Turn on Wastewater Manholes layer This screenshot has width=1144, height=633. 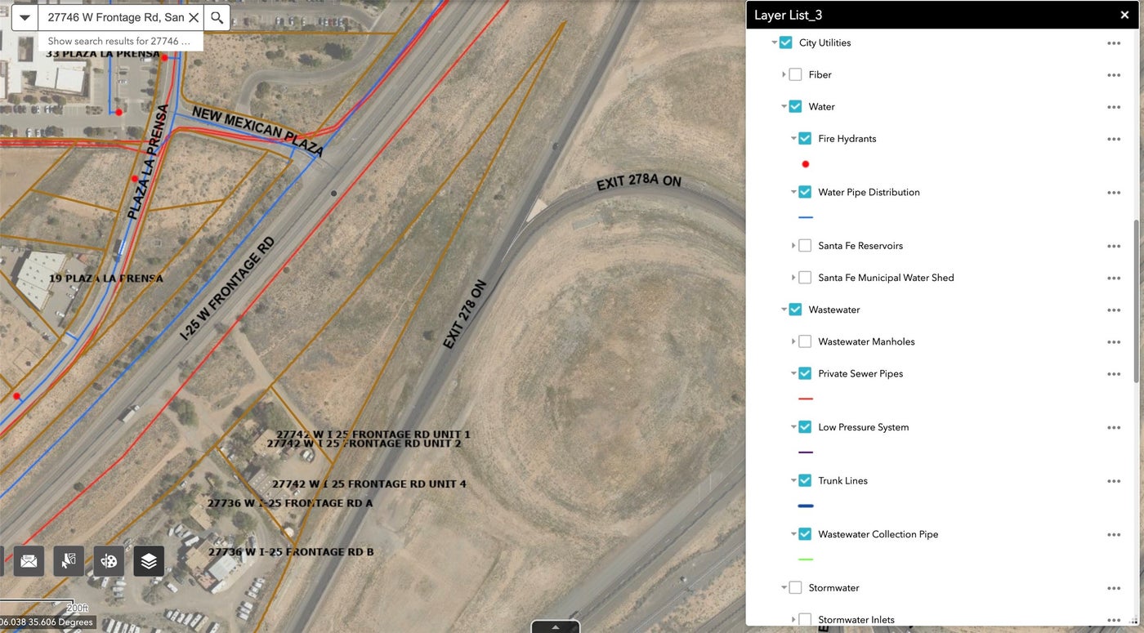[x=805, y=341]
